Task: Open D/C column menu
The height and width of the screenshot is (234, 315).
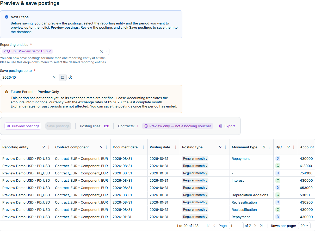Action: [x=294, y=147]
